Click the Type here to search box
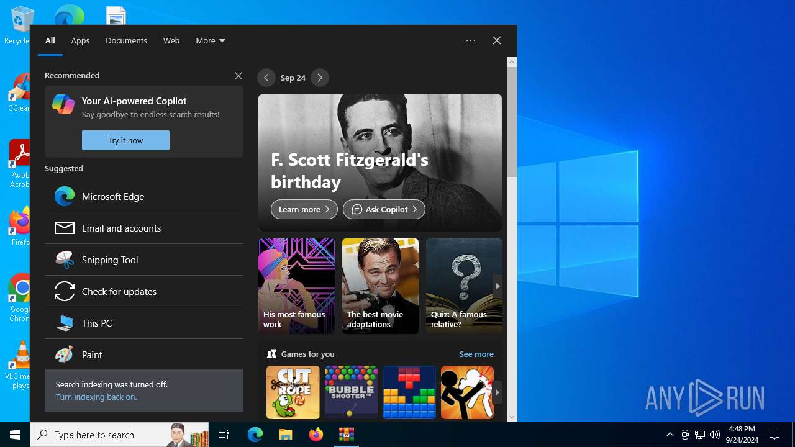 [119, 435]
